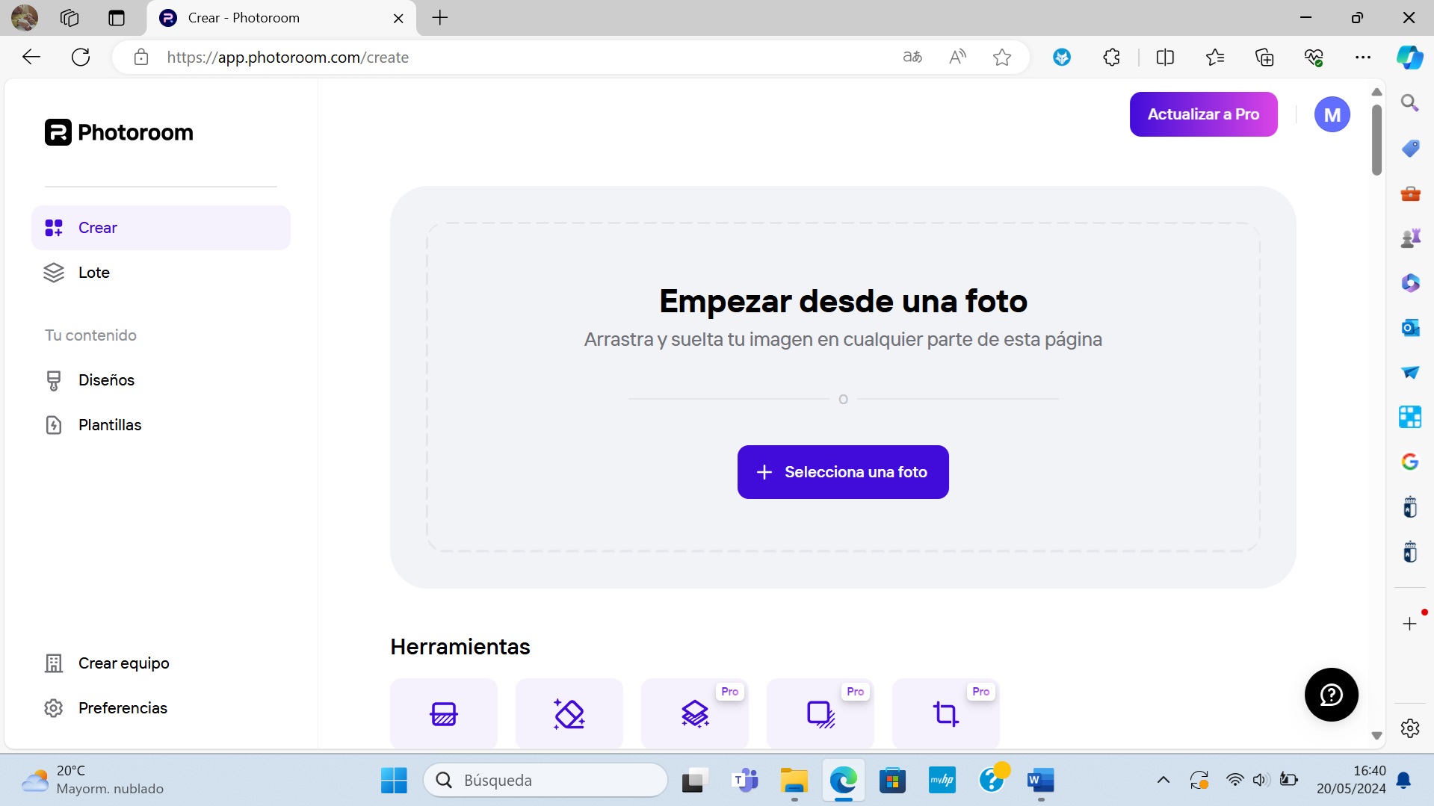Screen dimensions: 1434x806
Task: Select the Pro Shadows tool
Action: tap(820, 713)
